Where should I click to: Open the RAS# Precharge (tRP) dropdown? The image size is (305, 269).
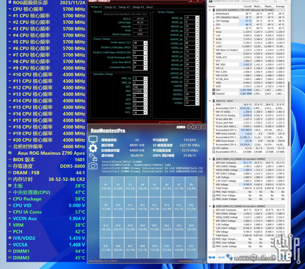145,58
